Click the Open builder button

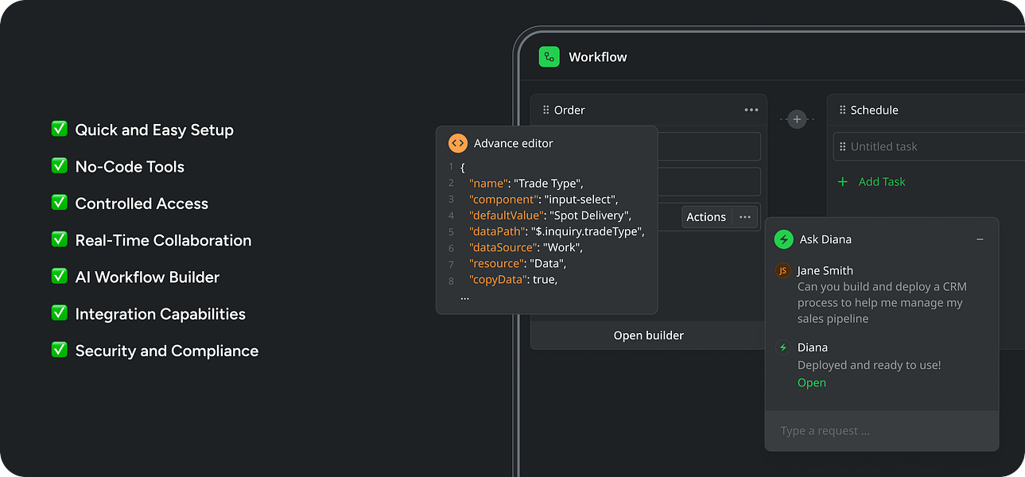click(648, 335)
